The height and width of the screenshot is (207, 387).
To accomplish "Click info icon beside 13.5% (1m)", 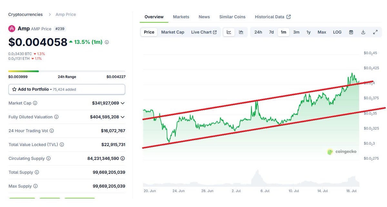I will (x=107, y=42).
